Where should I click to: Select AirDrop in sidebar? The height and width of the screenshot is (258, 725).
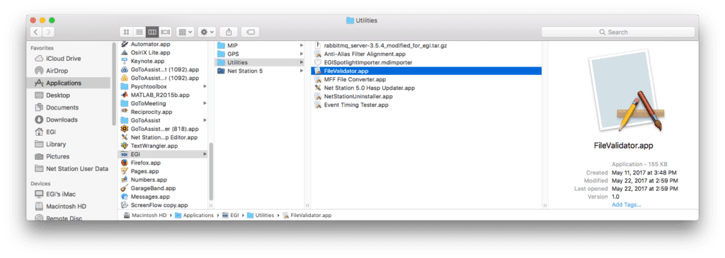[69, 71]
